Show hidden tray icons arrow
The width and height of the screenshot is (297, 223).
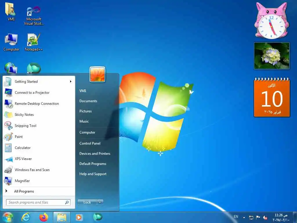(244, 217)
